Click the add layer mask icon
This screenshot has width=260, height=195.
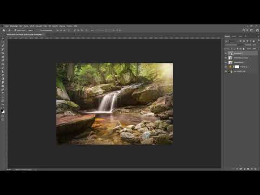point(240,169)
